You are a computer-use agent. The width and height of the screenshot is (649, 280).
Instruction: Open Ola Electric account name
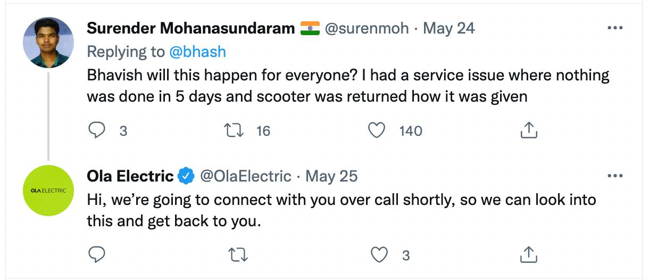click(x=130, y=176)
